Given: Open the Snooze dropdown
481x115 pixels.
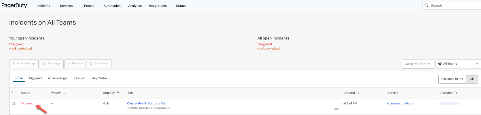Looking at the screenshot, I should pyautogui.click(x=99, y=64).
